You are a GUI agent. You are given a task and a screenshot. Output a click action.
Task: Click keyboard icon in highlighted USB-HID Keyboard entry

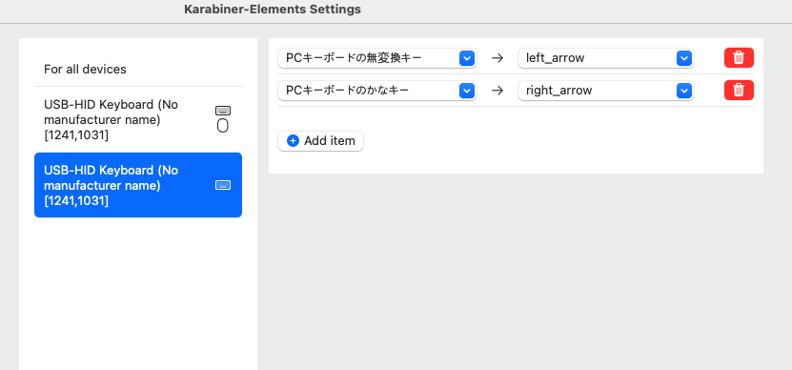coord(223,185)
